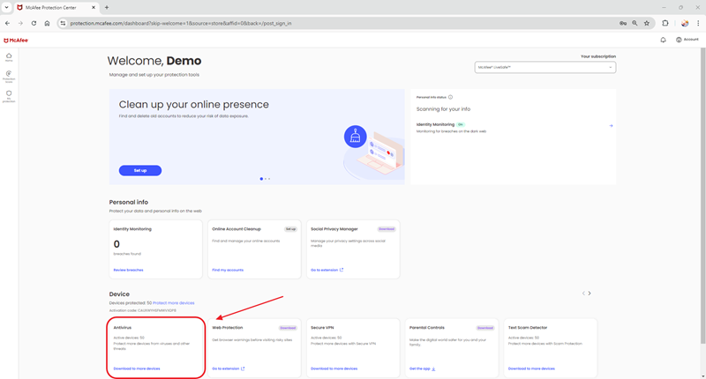706x379 pixels.
Task: Click the address bar URL
Action: point(181,24)
